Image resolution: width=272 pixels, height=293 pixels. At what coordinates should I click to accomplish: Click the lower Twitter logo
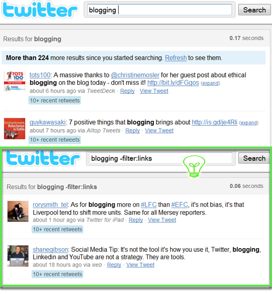[44, 158]
